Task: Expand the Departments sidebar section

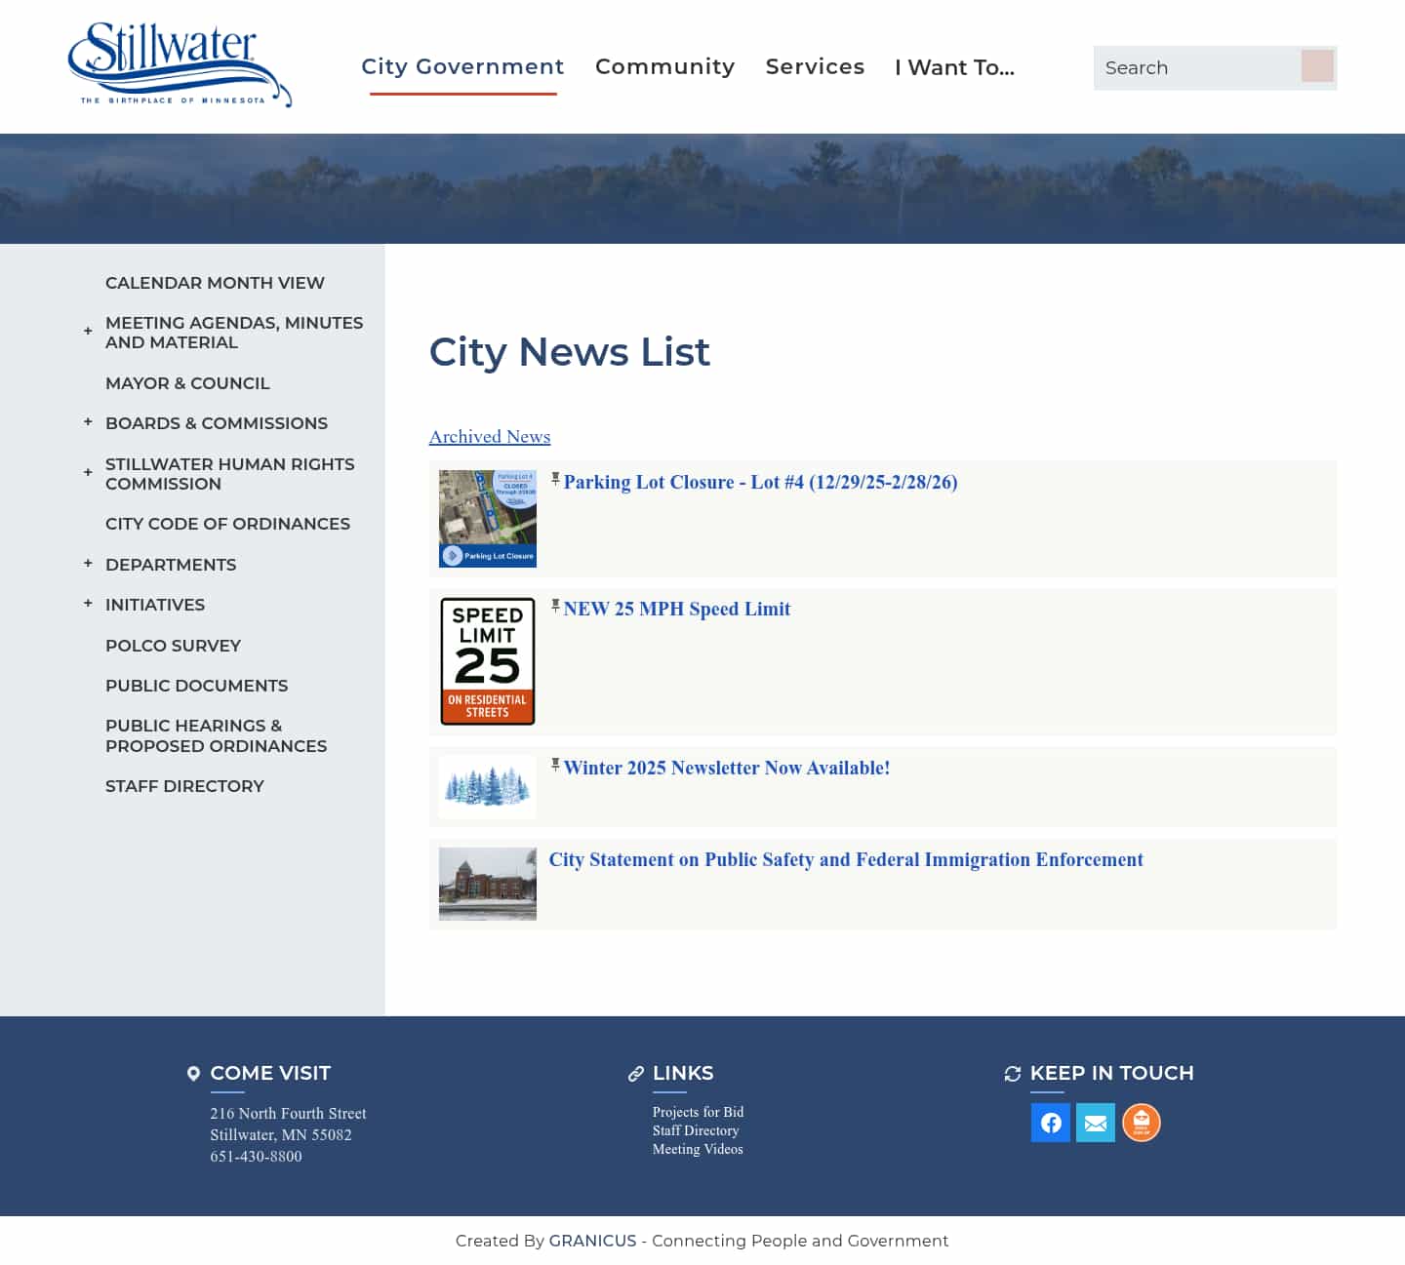Action: (87, 563)
